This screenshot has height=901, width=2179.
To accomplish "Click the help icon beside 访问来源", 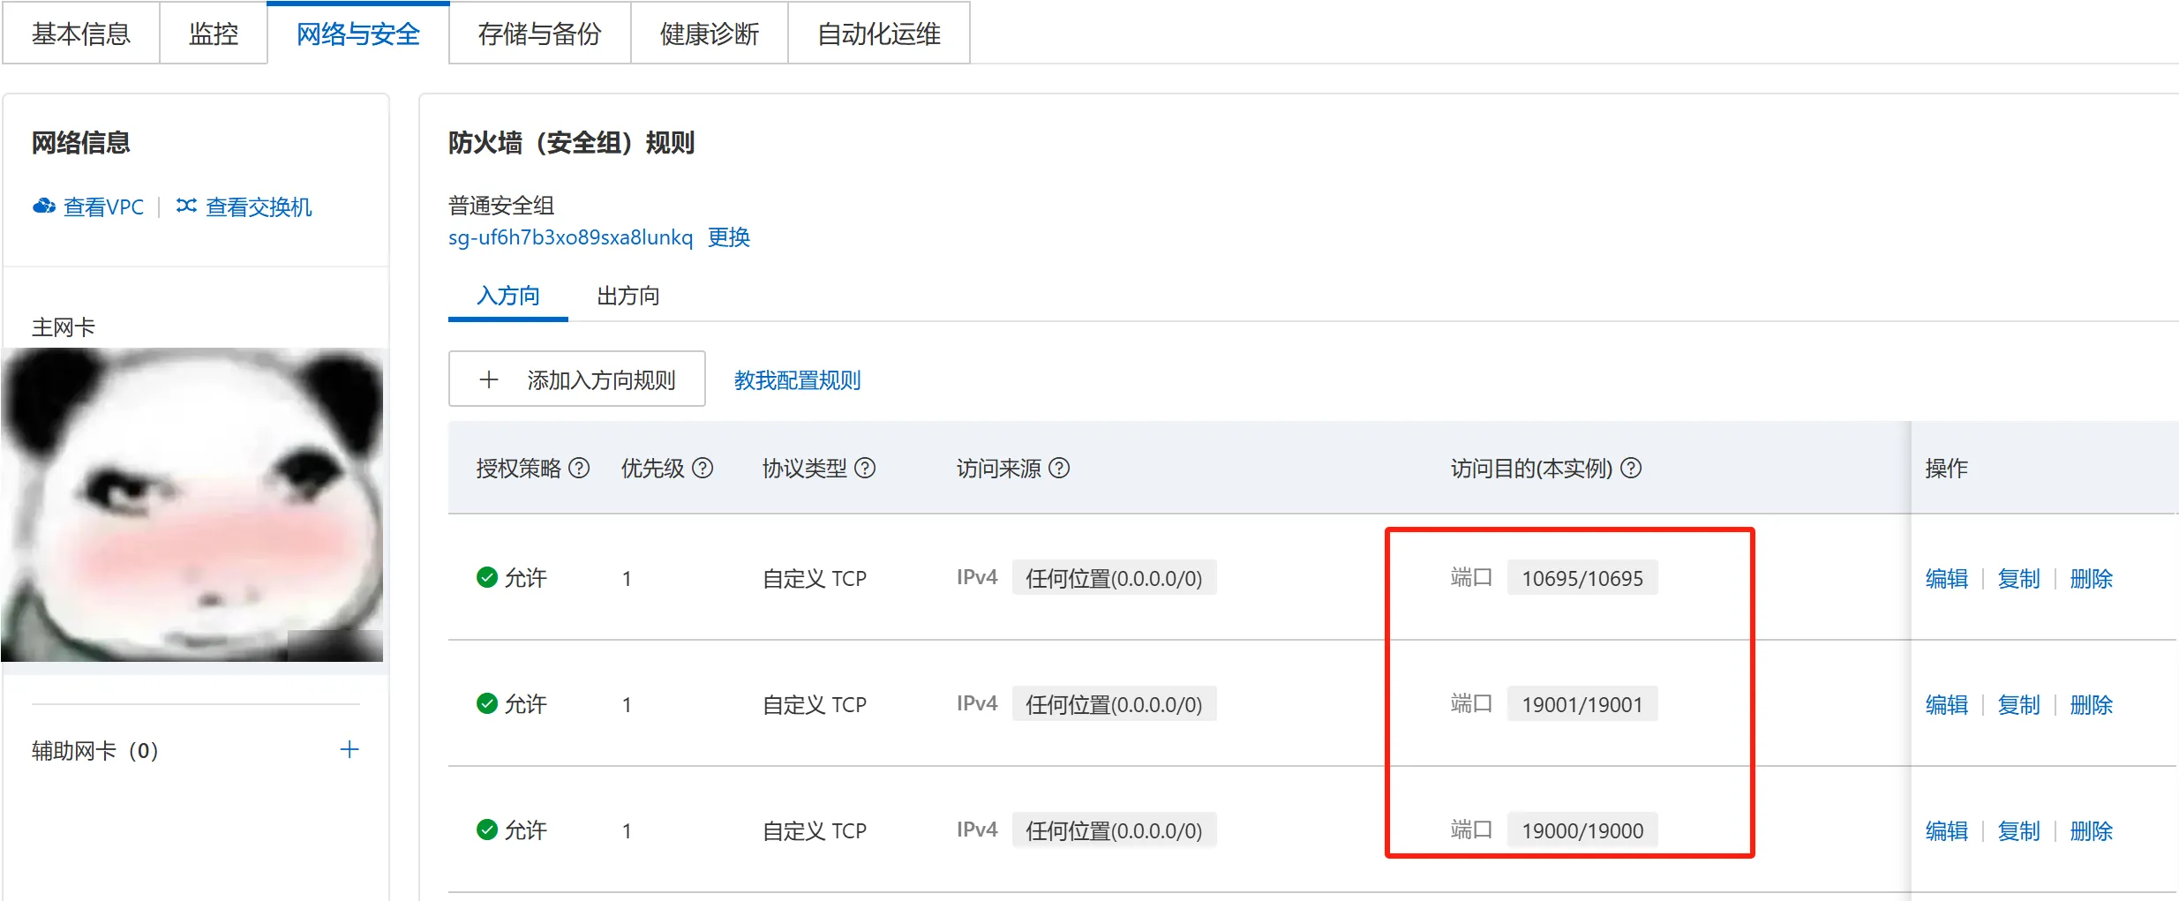I will 1059,468.
